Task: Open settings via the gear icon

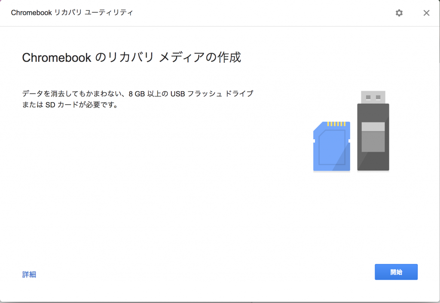Action: (x=399, y=13)
